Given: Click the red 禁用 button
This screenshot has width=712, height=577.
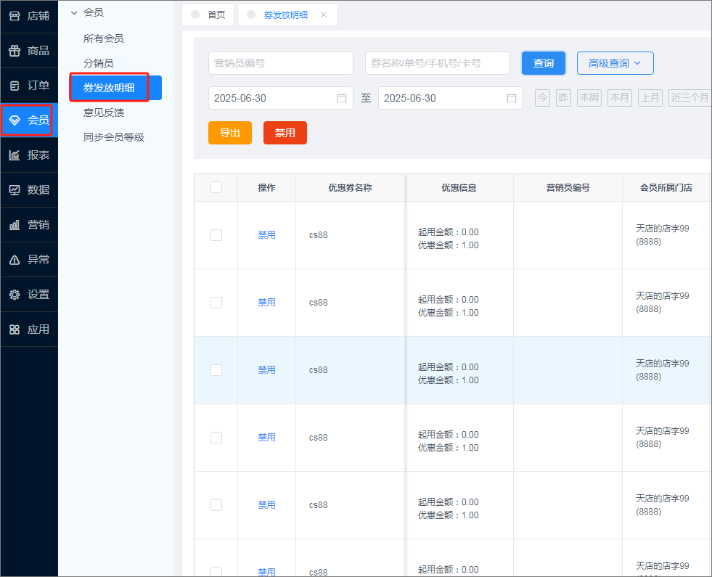Looking at the screenshot, I should coord(285,133).
